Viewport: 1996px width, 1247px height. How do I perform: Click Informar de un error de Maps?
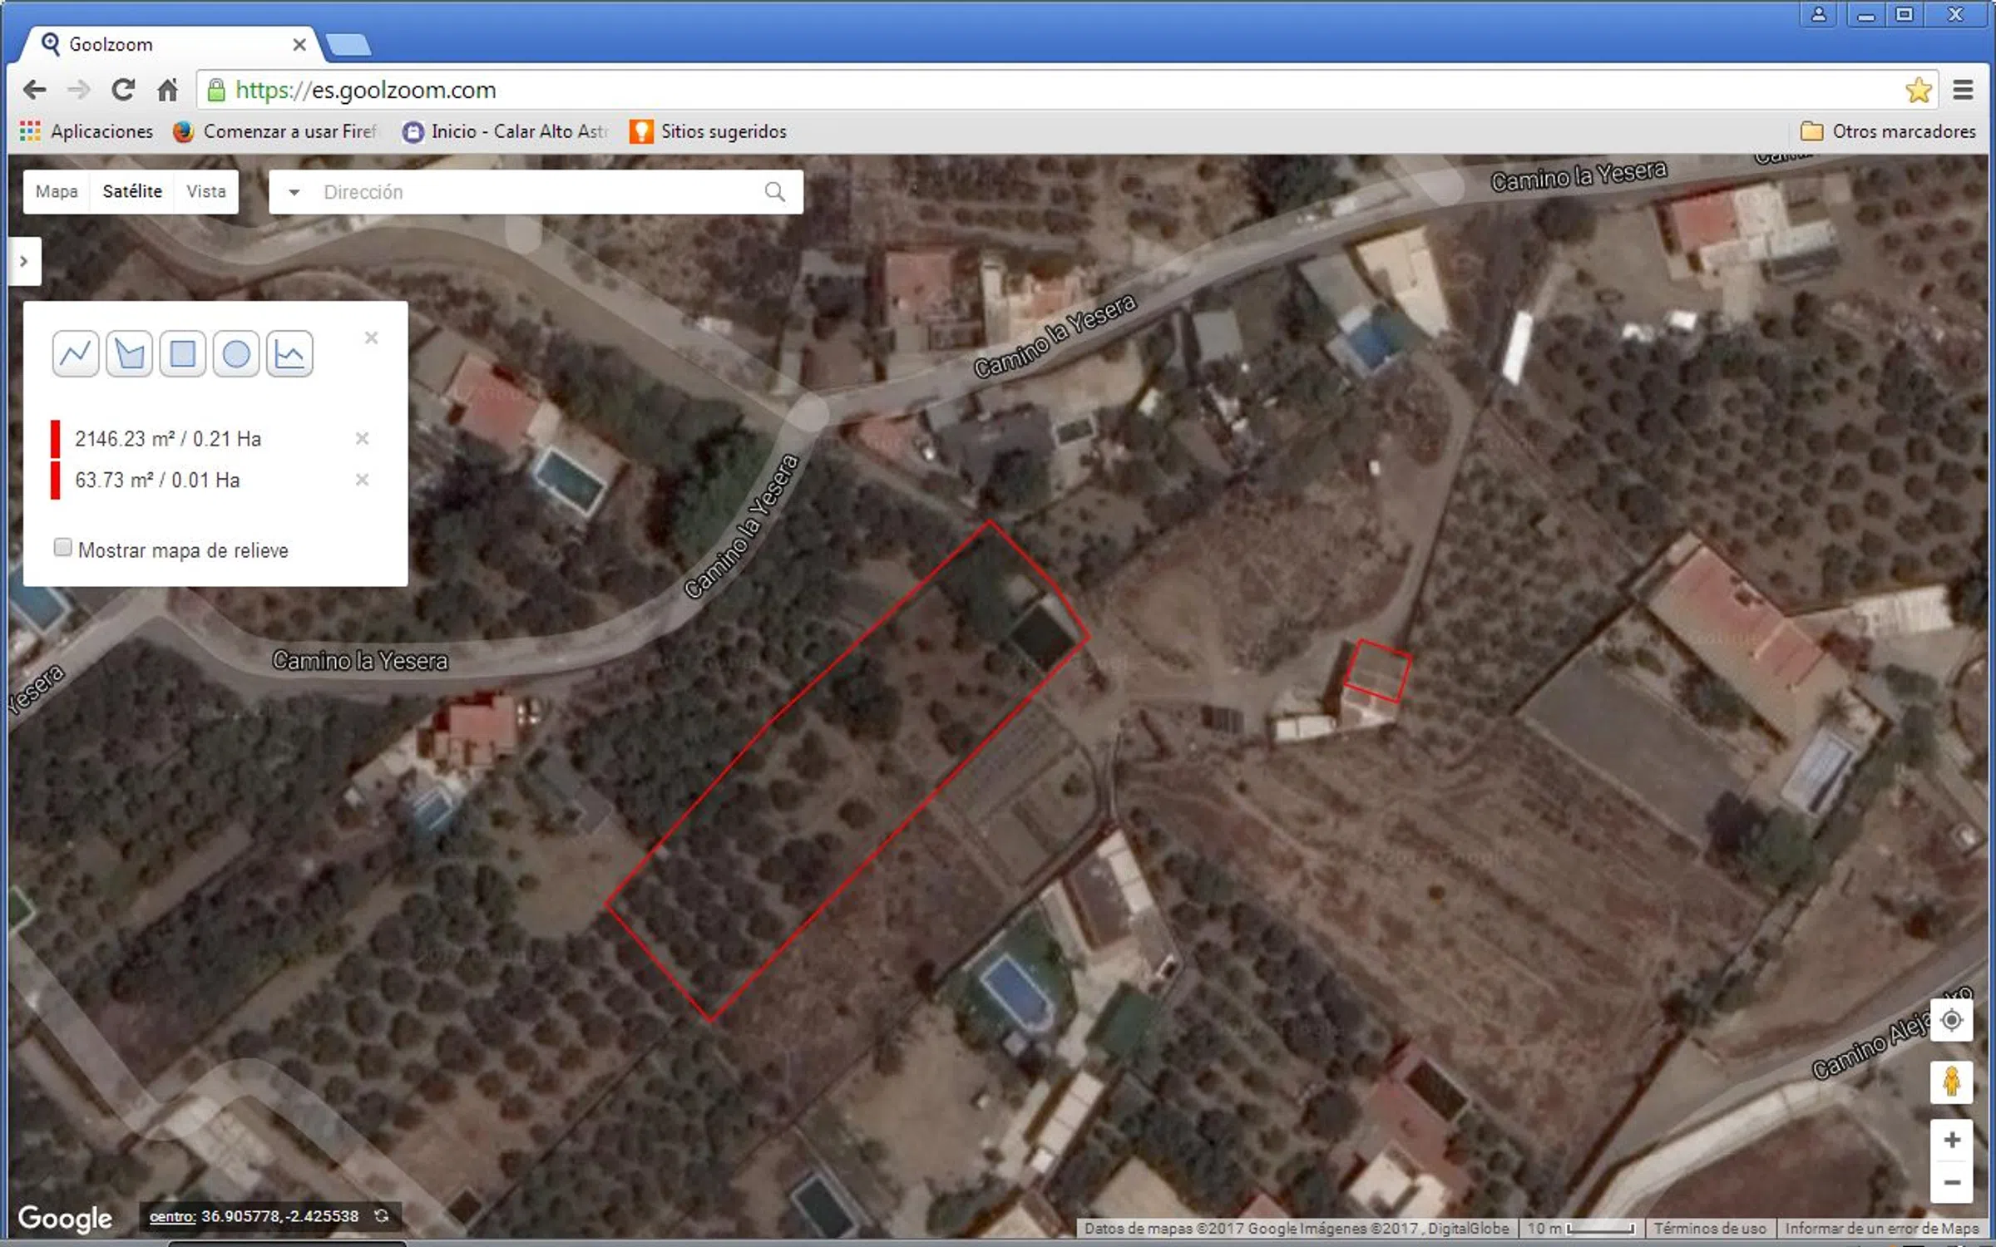coord(1882,1228)
